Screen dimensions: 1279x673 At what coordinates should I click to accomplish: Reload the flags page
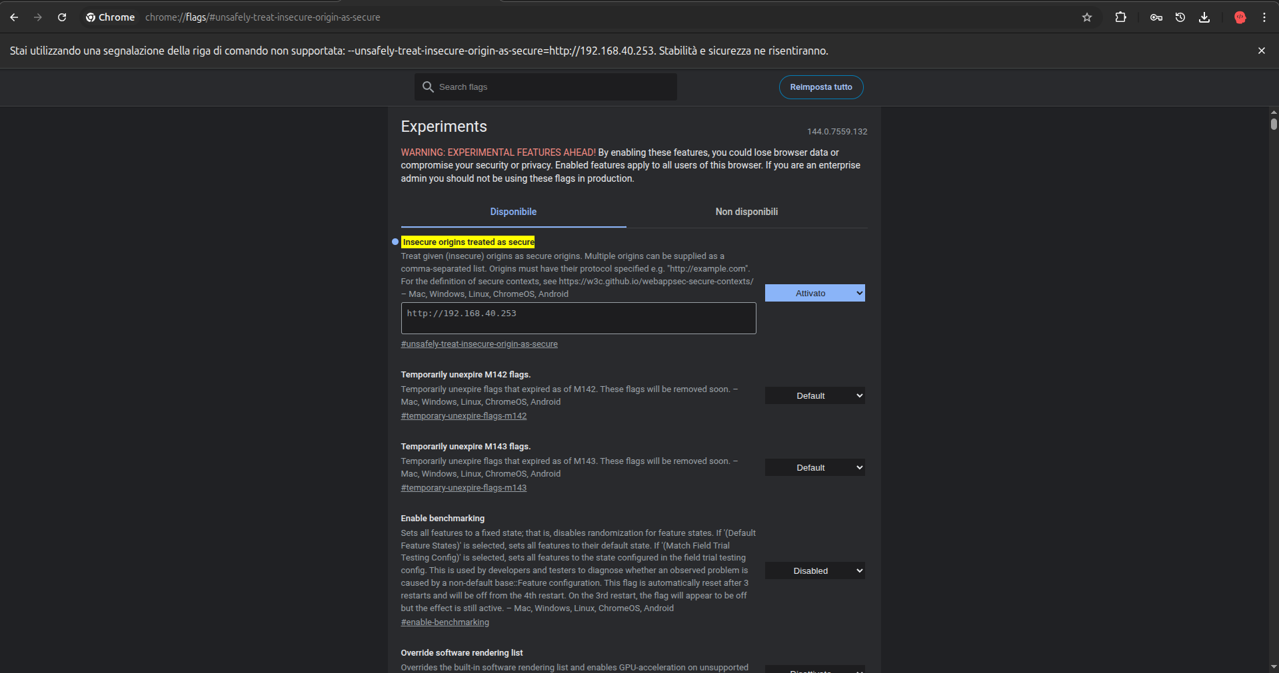(x=62, y=17)
